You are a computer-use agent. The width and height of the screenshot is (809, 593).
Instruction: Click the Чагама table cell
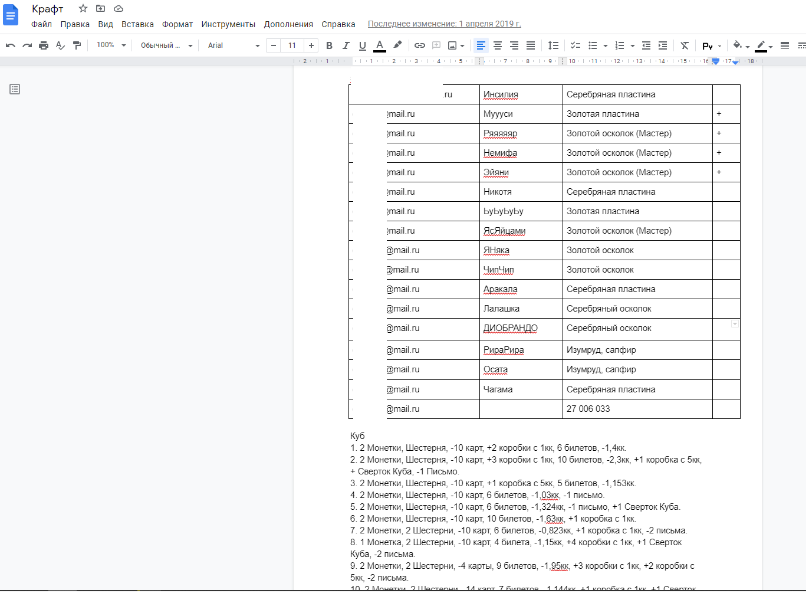(521, 389)
